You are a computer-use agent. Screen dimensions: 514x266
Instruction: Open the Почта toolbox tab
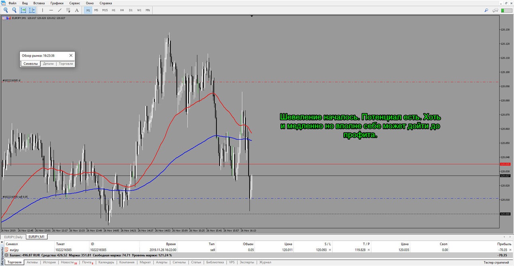[x=88, y=262]
